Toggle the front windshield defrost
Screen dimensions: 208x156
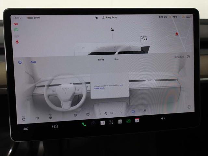click(75, 115)
